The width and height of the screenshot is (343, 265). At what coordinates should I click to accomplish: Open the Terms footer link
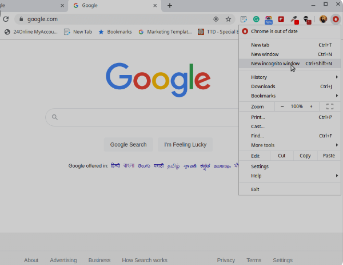click(254, 260)
